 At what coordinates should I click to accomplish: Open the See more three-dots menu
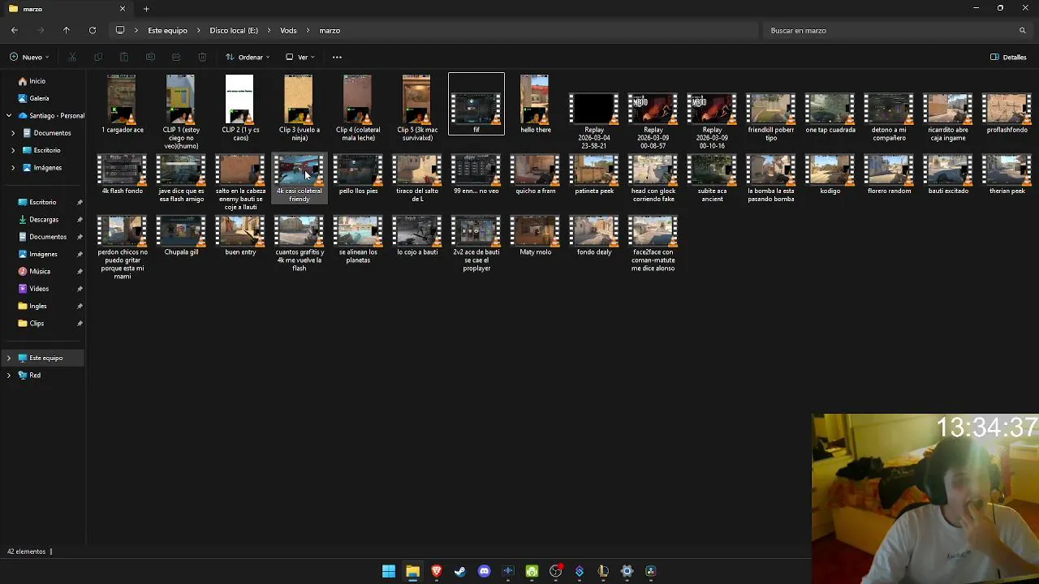pyautogui.click(x=337, y=57)
